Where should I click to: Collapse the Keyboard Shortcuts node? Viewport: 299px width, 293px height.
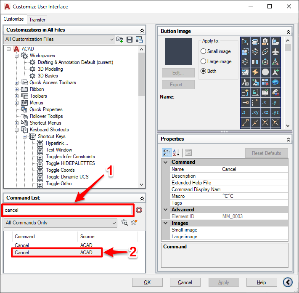tap(16, 130)
